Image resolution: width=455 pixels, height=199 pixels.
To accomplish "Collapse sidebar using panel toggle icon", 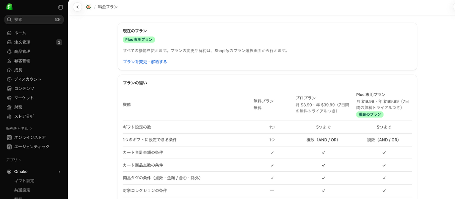I will click(61, 7).
